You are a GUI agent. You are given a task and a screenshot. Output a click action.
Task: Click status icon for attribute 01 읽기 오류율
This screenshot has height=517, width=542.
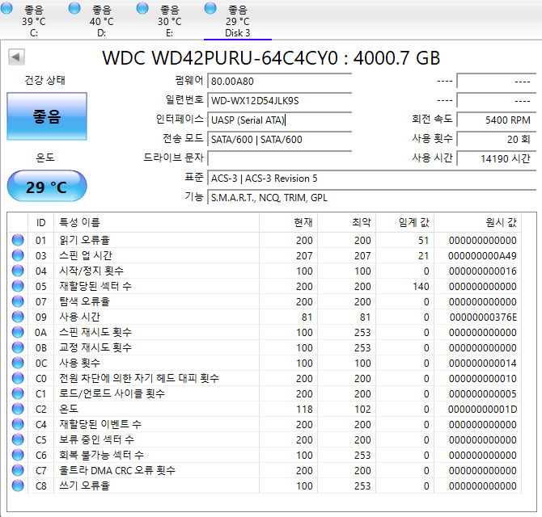(18, 241)
